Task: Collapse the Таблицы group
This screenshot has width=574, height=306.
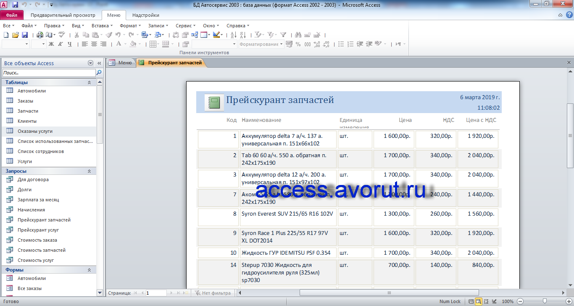Action: tap(89, 82)
